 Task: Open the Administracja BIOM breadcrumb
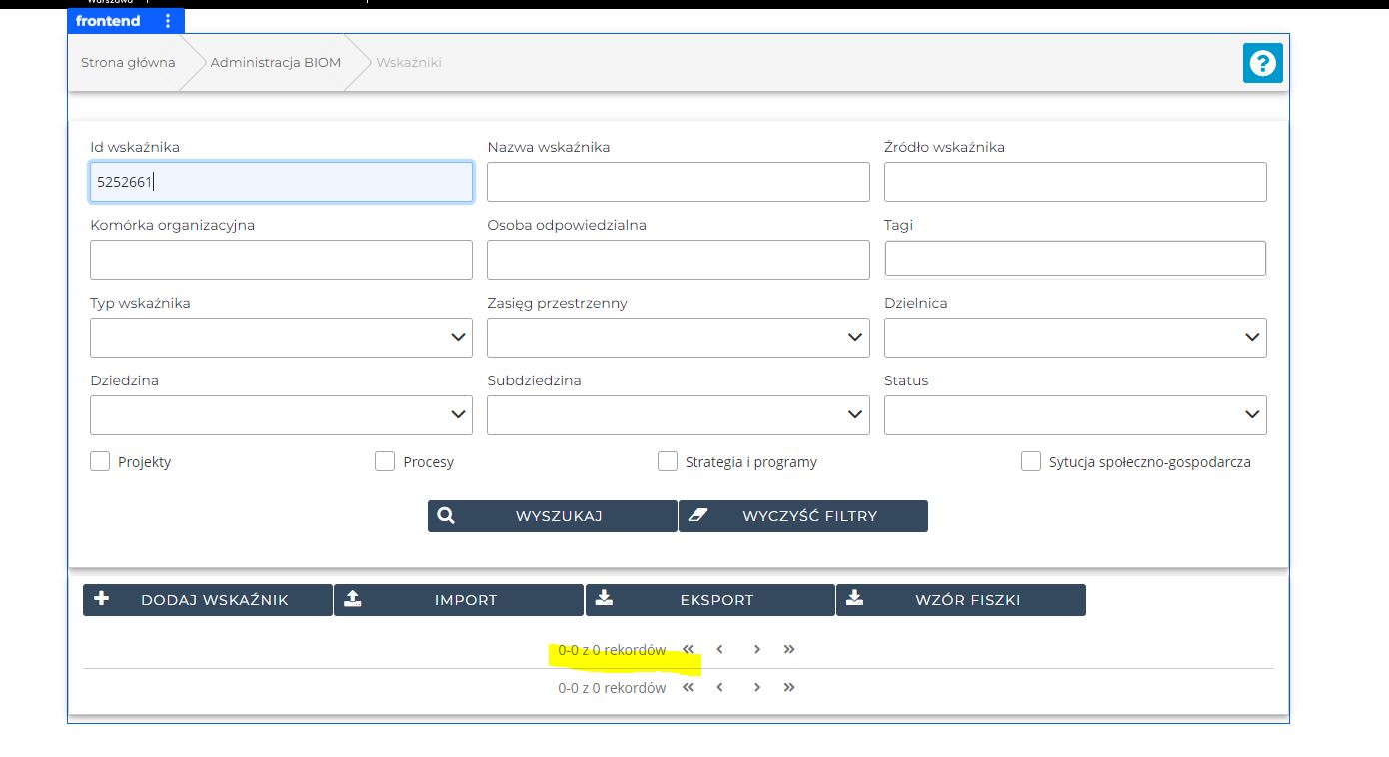point(275,62)
